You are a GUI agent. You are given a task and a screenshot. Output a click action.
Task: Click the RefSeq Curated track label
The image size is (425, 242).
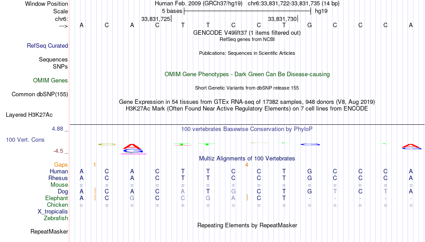[47, 45]
